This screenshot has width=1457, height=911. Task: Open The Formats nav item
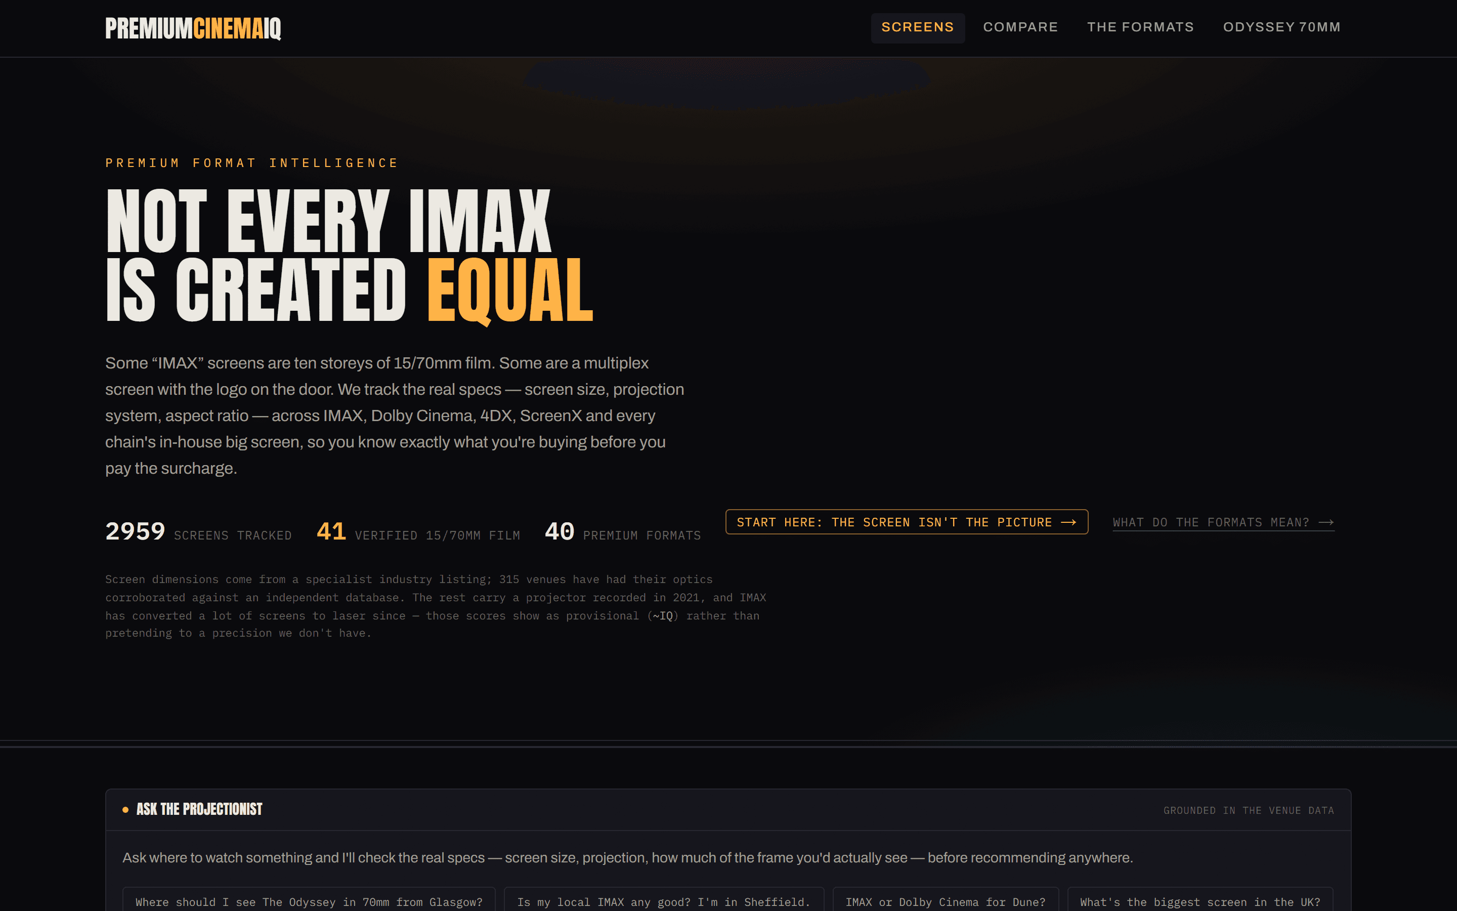click(1140, 28)
